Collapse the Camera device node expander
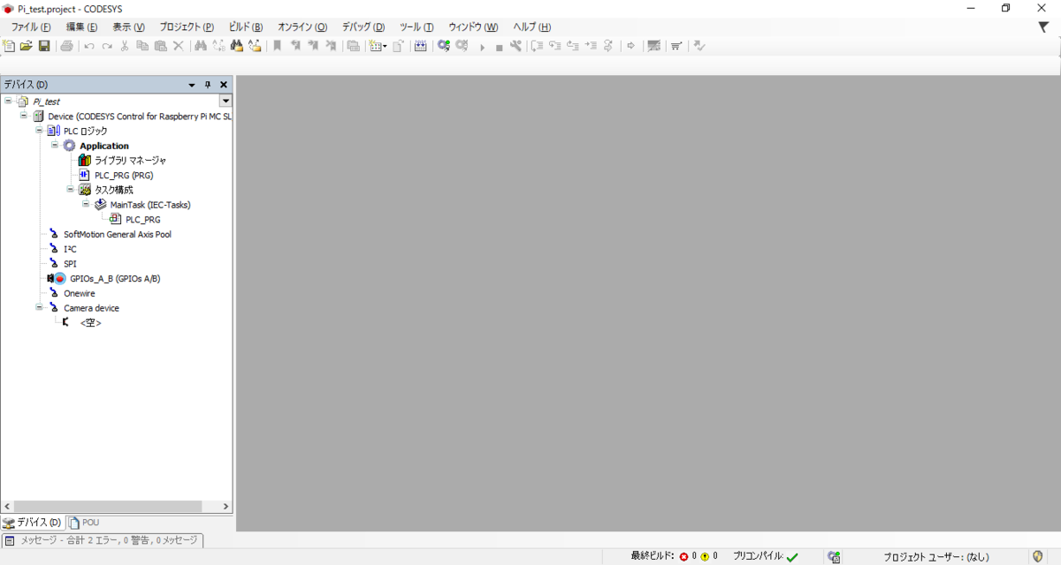The image size is (1061, 565). click(x=39, y=307)
